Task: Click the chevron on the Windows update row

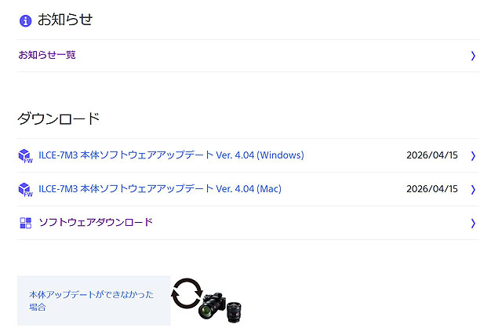Action: [473, 155]
